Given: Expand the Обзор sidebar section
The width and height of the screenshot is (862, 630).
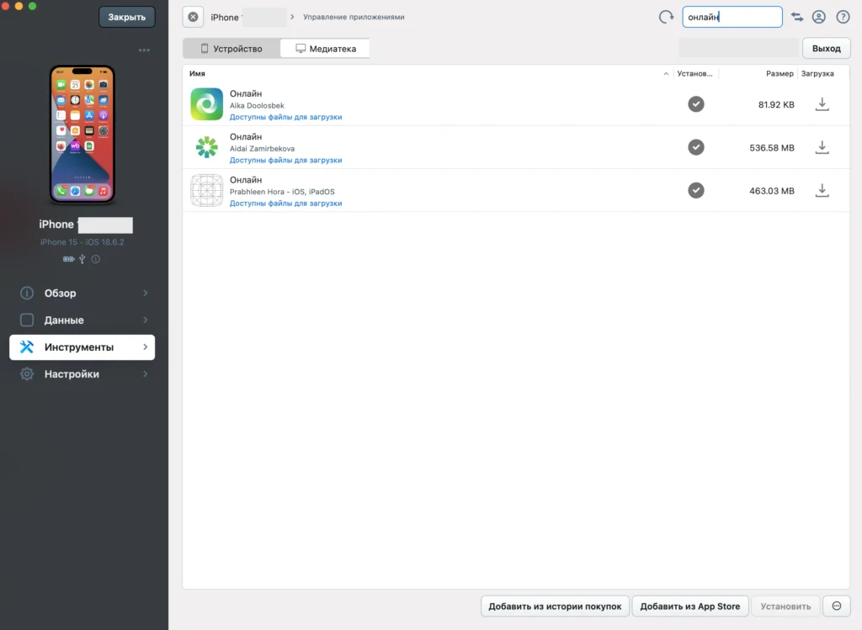Looking at the screenshot, I should (x=82, y=293).
